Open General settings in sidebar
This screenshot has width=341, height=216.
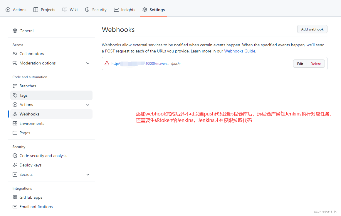51,31
